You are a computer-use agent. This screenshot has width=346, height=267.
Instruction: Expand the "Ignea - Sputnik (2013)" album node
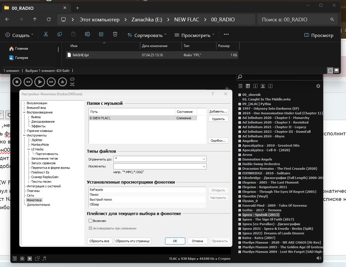[x=240, y=215]
